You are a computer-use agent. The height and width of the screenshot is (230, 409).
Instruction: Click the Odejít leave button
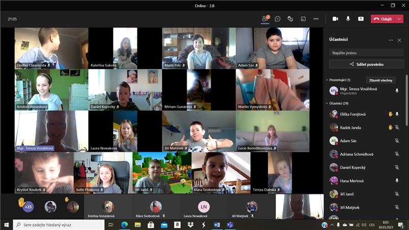click(383, 19)
